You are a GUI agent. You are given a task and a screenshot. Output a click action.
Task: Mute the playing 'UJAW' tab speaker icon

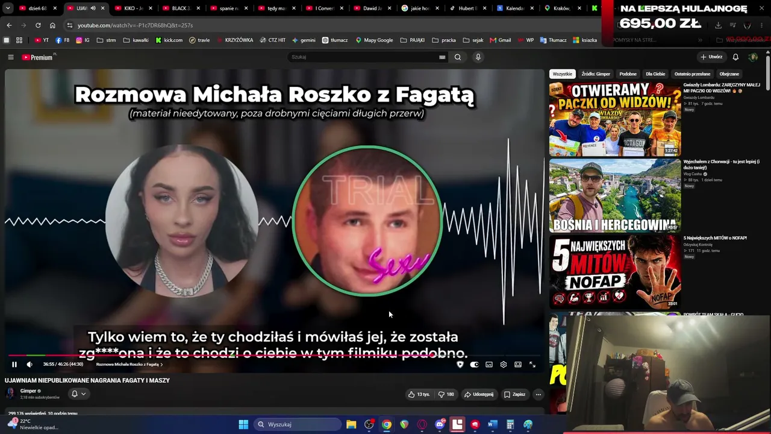93,8
